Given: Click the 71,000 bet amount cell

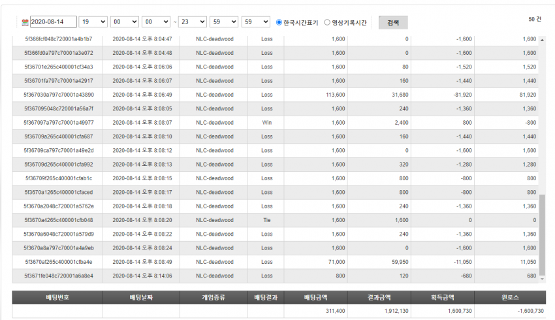Looking at the screenshot, I should tap(337, 262).
